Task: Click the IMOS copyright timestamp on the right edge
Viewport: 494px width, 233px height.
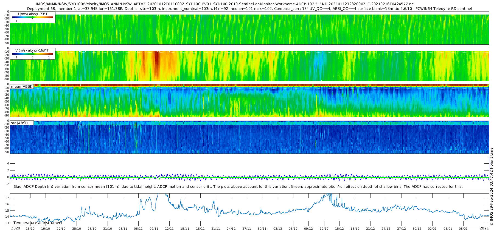Action: (492, 186)
